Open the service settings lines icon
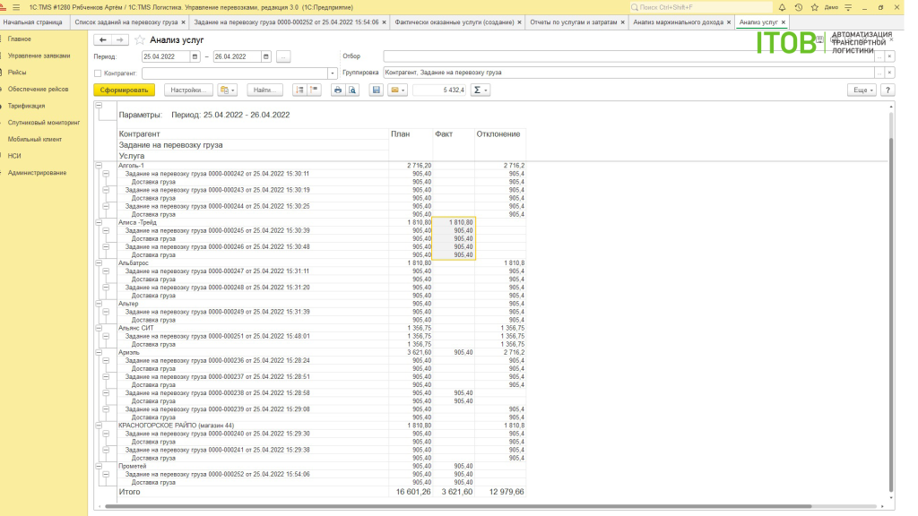 [848, 7]
